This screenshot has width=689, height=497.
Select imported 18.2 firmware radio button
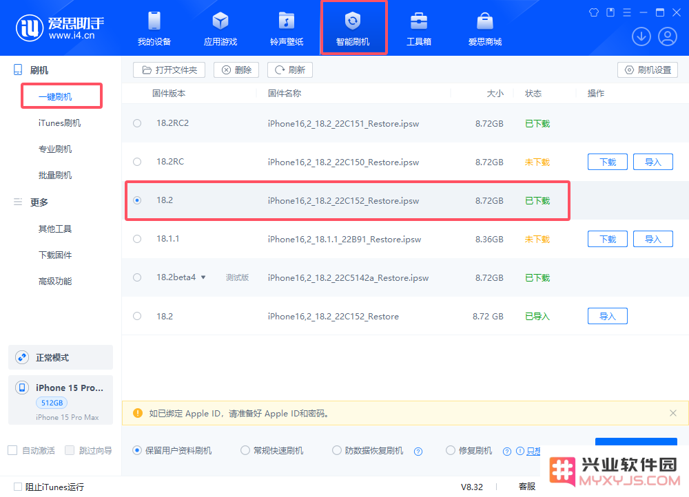pyautogui.click(x=137, y=316)
